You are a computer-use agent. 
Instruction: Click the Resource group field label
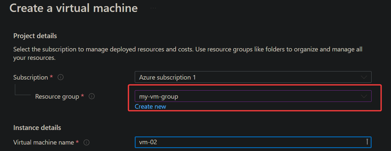[x=57, y=96]
